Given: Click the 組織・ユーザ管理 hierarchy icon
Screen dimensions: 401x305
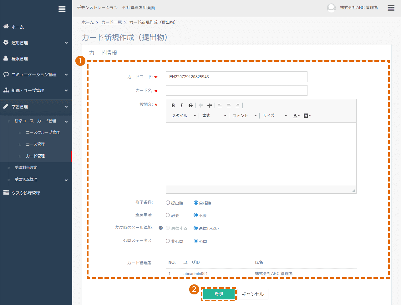Looking at the screenshot, I should click(6, 90).
